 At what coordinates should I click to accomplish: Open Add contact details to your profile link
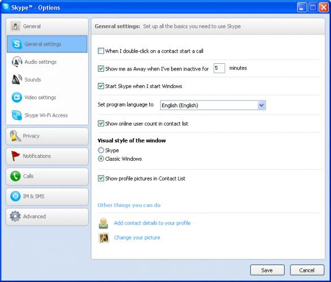click(152, 223)
